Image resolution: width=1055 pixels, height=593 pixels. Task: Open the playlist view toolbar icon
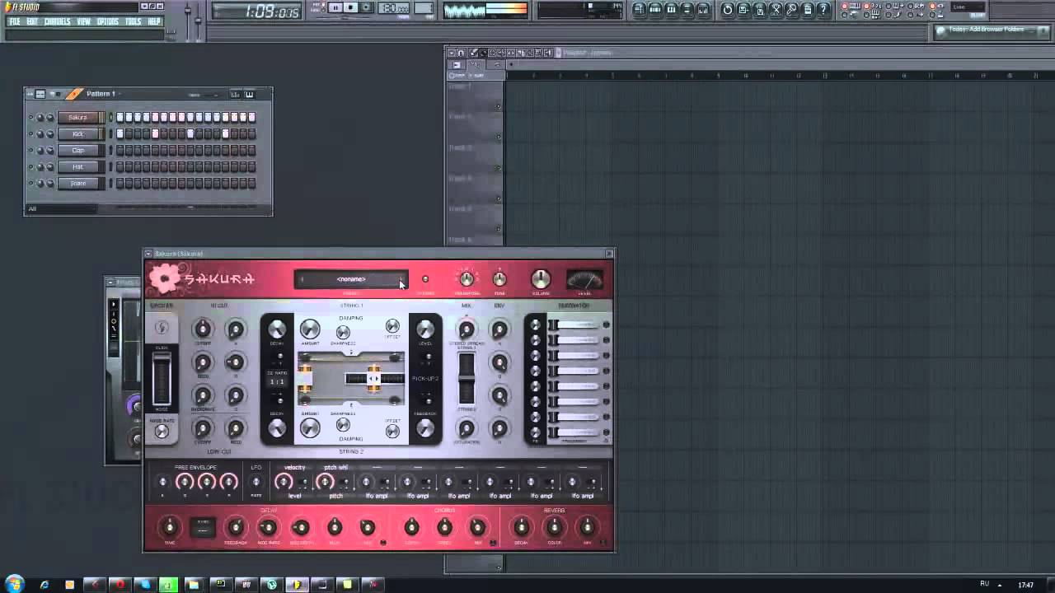(640, 10)
